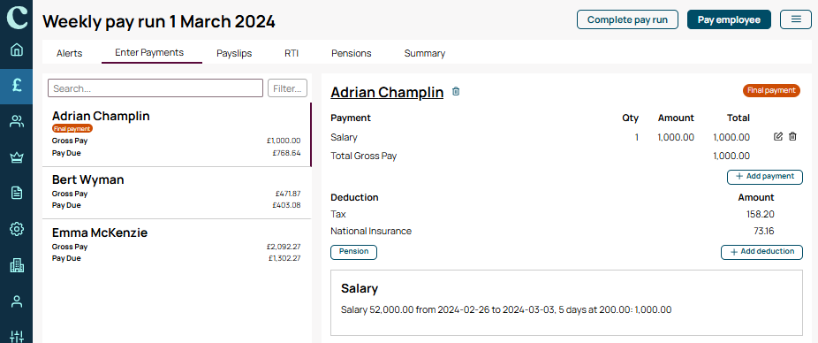Select Emma McKenzie in employee list
This screenshot has height=343, width=818.
177,245
